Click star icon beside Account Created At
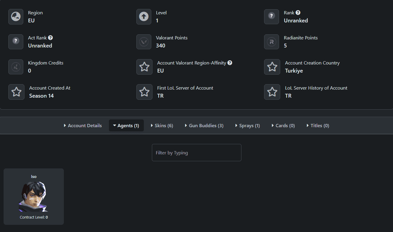 [x=16, y=92]
